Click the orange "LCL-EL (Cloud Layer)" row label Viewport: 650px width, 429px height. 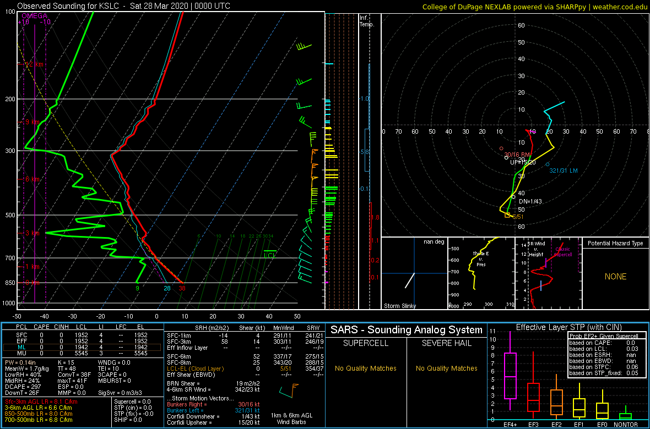pos(195,368)
